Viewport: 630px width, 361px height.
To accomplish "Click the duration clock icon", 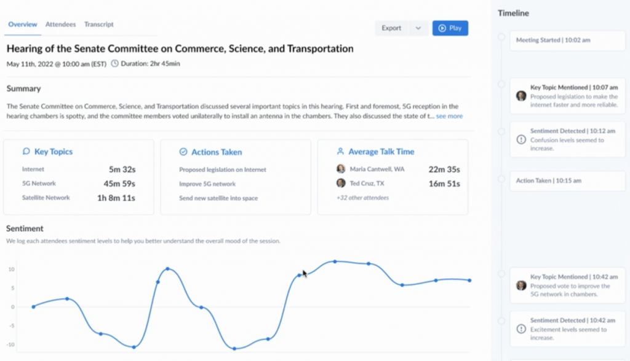I will pos(114,63).
